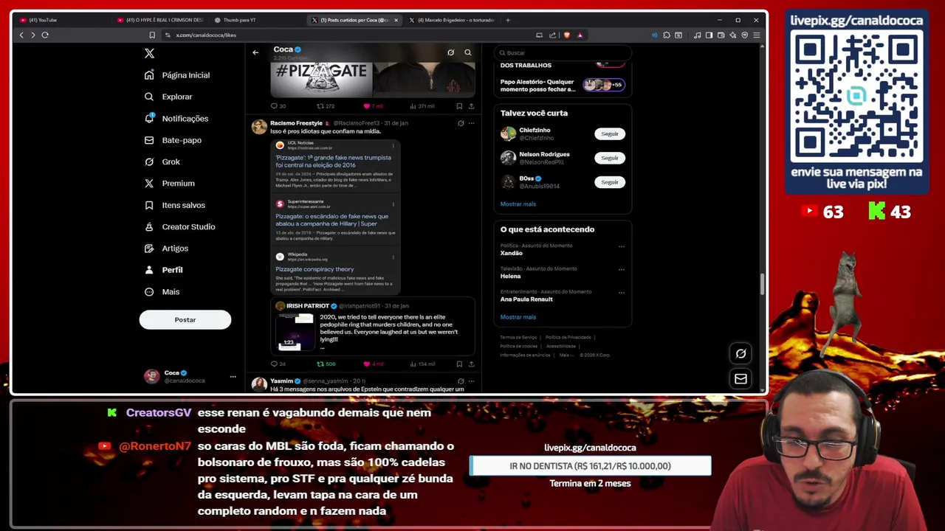
Task: Click Mostrar mais under Talvez você curta
Action: [518, 204]
